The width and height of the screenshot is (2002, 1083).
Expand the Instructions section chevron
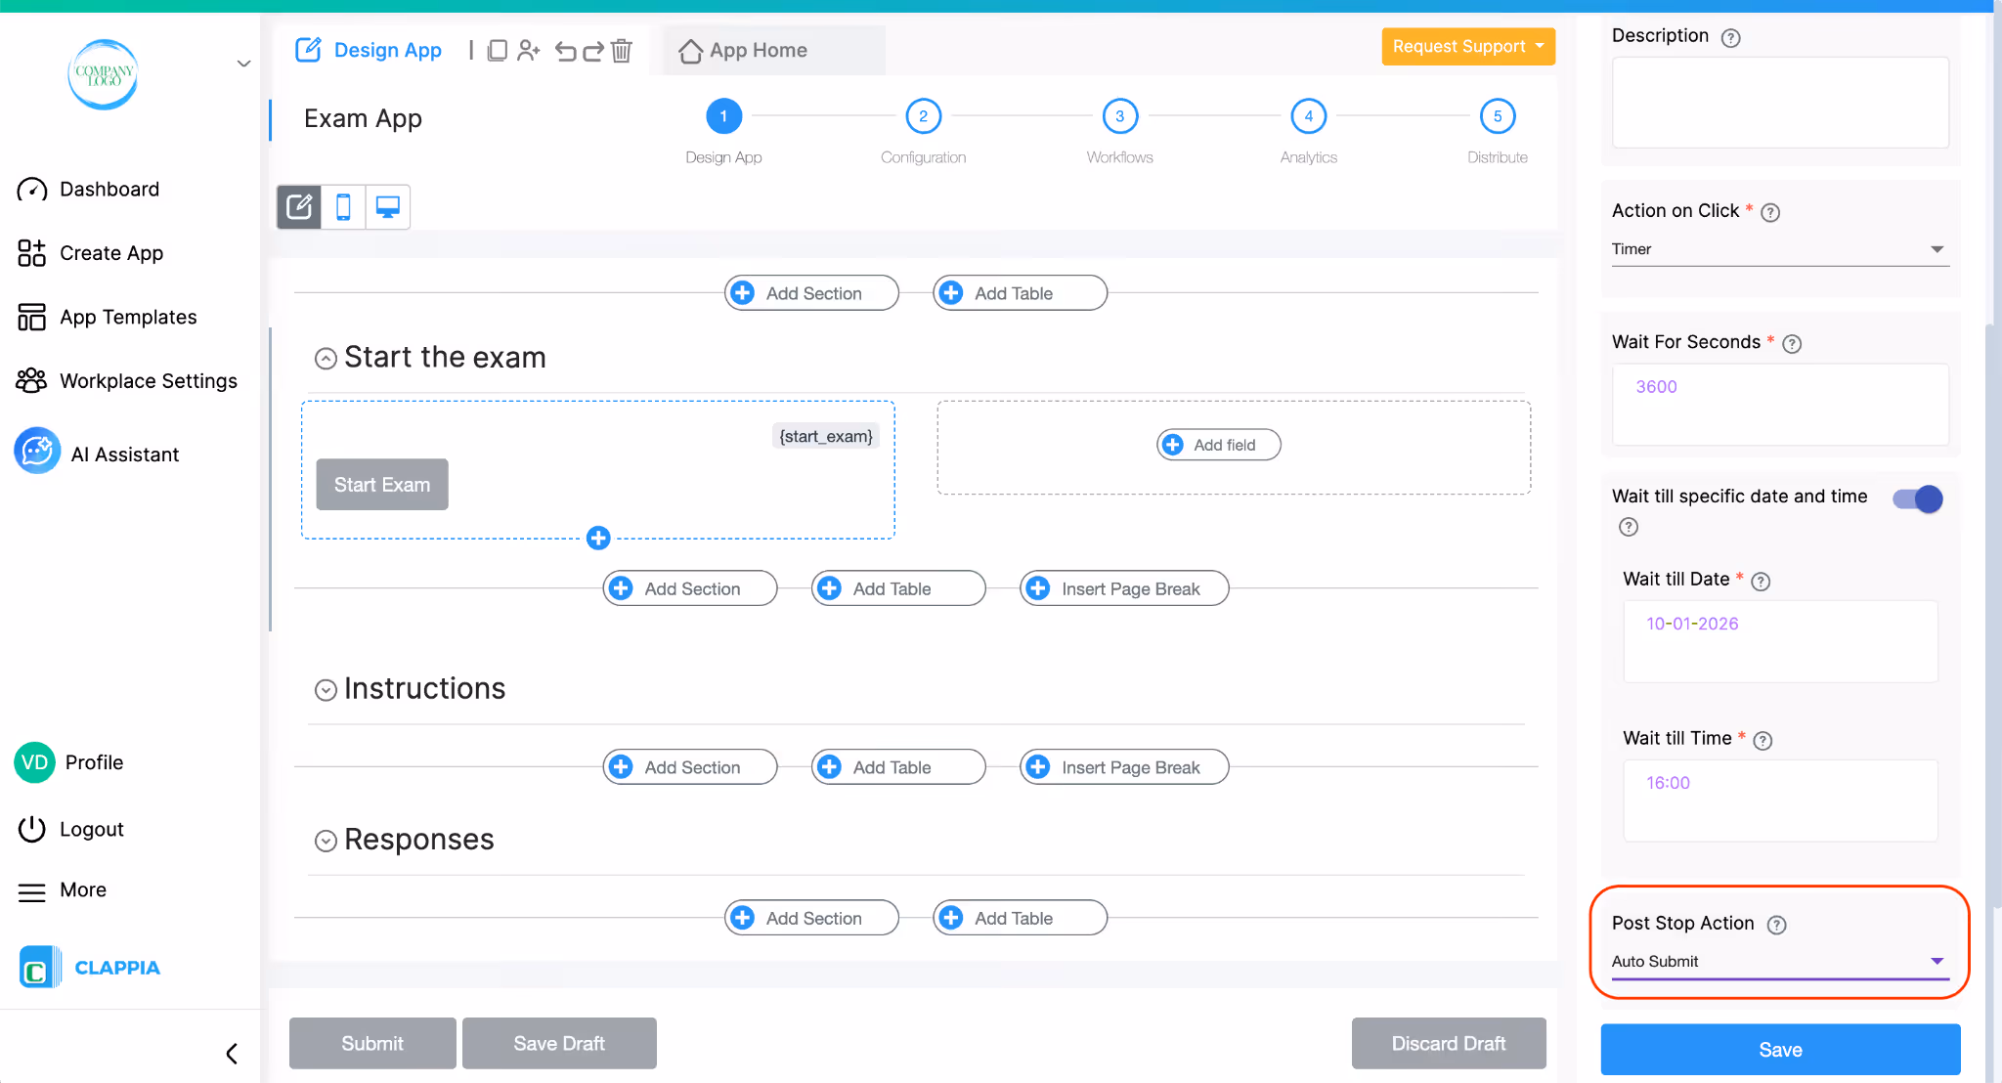(326, 690)
